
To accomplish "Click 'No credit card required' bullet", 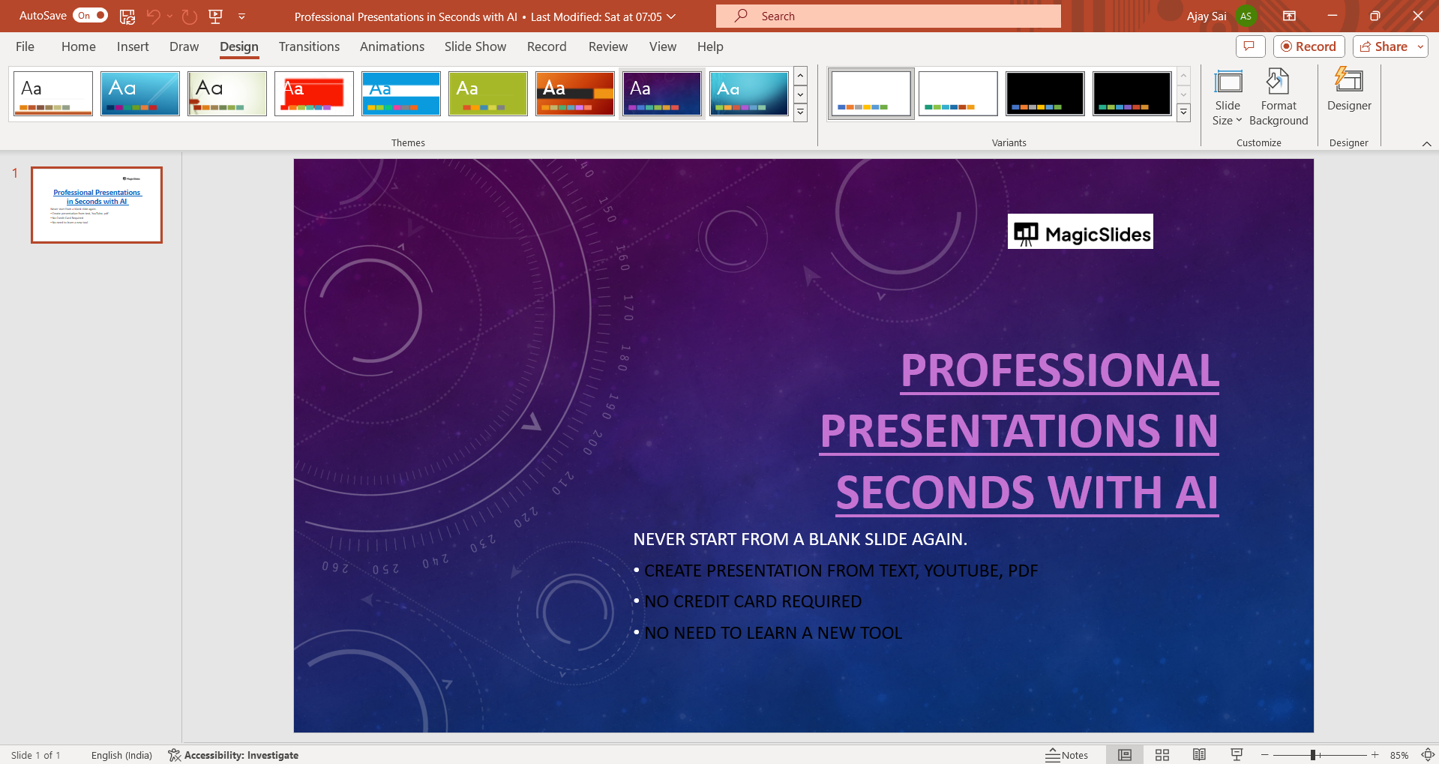I will 753,601.
